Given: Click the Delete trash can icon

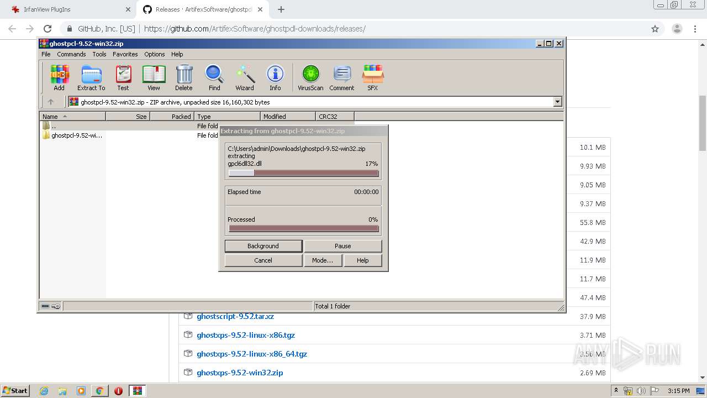Looking at the screenshot, I should click(184, 77).
